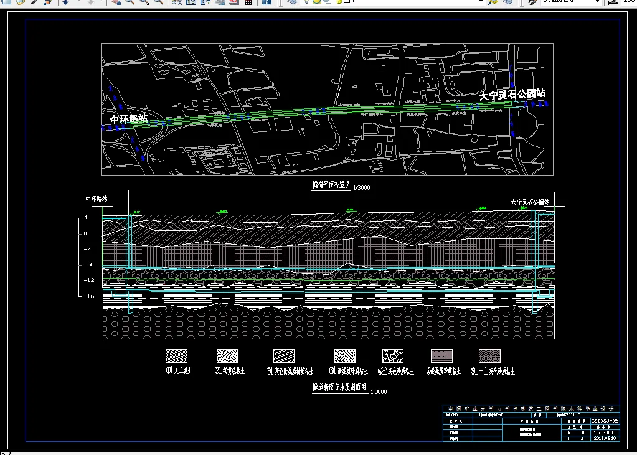The width and height of the screenshot is (637, 455).
Task: Click the date 2016.06.10 in title block
Action: pos(605,438)
